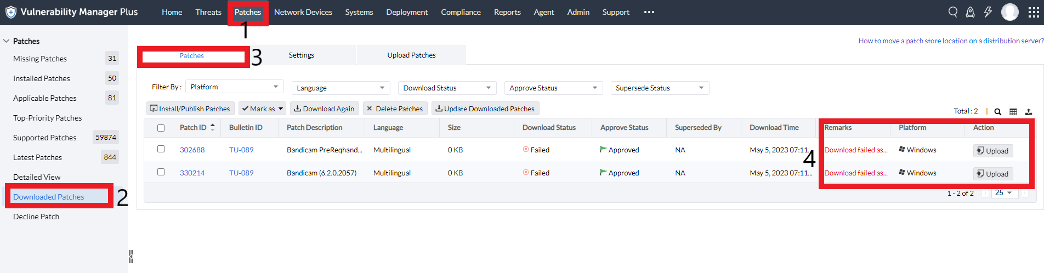Click Upload for patch 330214
The image size is (1044, 273).
tap(992, 174)
